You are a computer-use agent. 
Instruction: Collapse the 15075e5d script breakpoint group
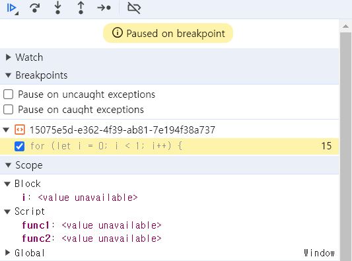[x=6, y=130]
